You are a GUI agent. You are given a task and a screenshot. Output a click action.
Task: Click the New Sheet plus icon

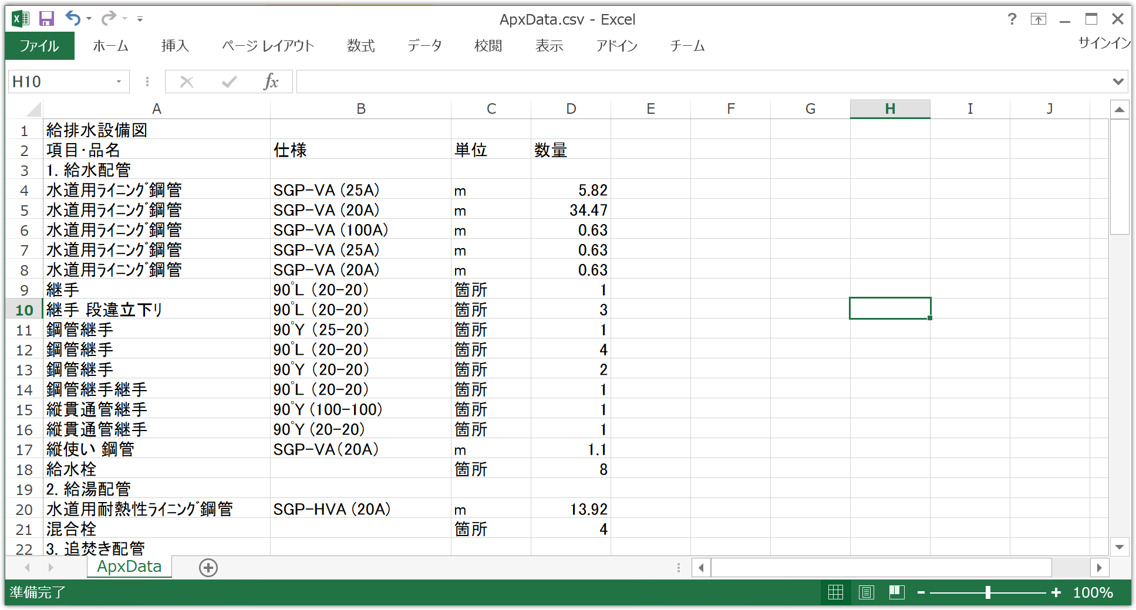pyautogui.click(x=208, y=567)
